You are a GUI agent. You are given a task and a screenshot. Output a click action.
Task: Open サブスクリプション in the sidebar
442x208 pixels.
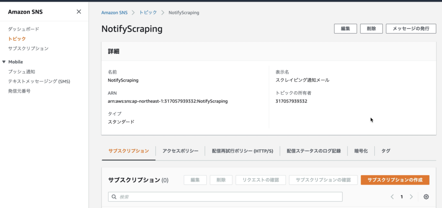pyautogui.click(x=28, y=48)
